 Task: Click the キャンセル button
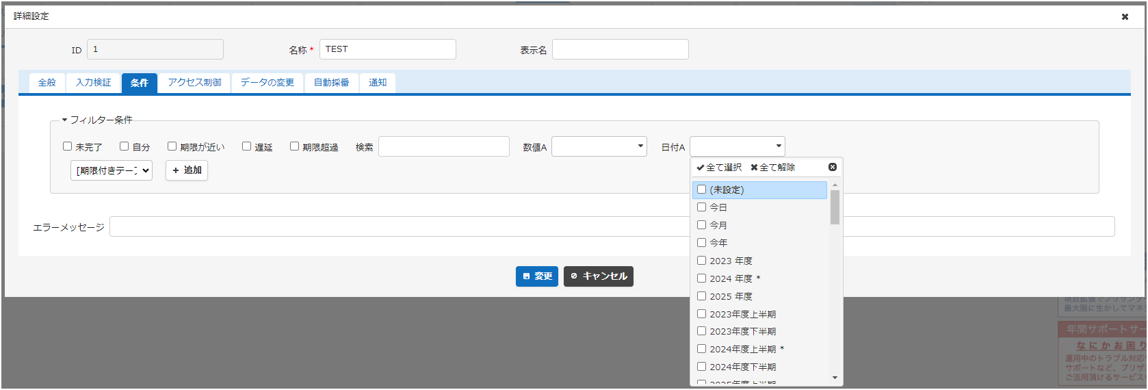tap(599, 276)
